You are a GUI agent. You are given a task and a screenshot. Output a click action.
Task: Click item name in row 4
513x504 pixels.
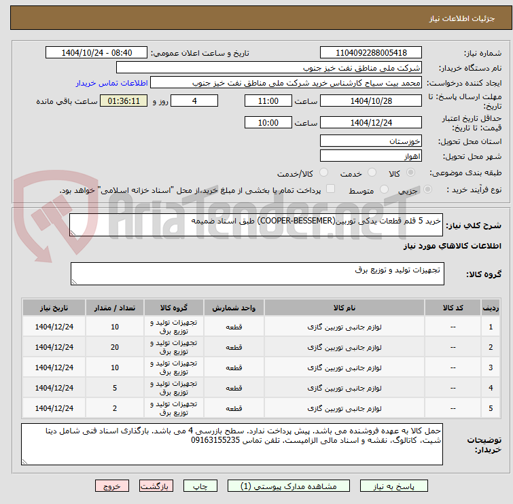click(344, 388)
